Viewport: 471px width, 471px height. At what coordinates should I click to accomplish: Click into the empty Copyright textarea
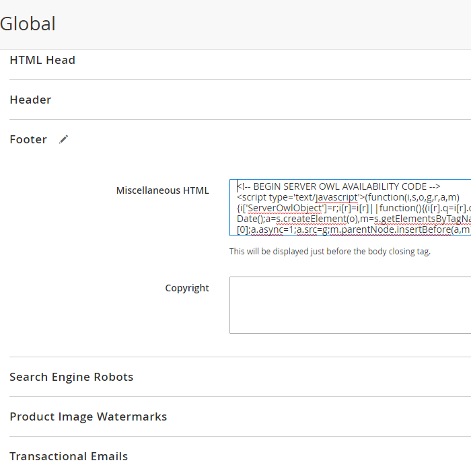(x=351, y=305)
